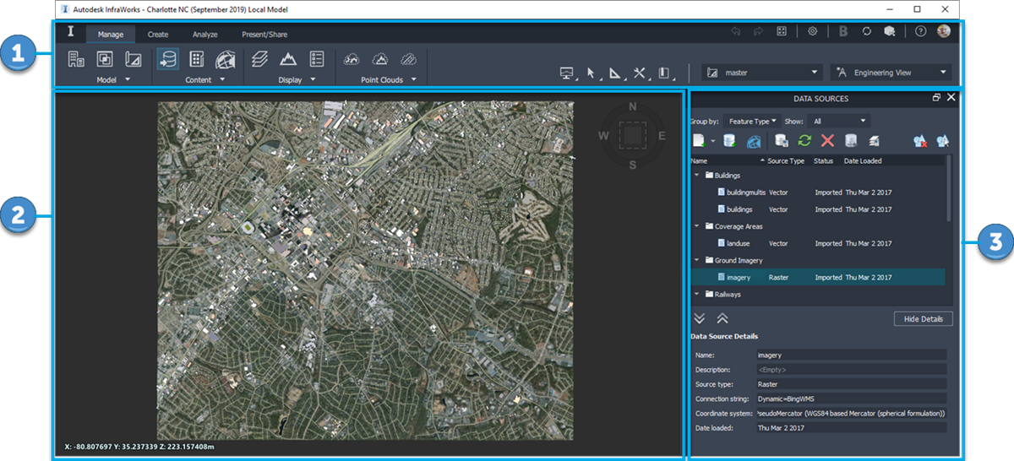Image resolution: width=1014 pixels, height=461 pixels.
Task: Click the crossed tools icon in utility bar
Action: click(640, 73)
